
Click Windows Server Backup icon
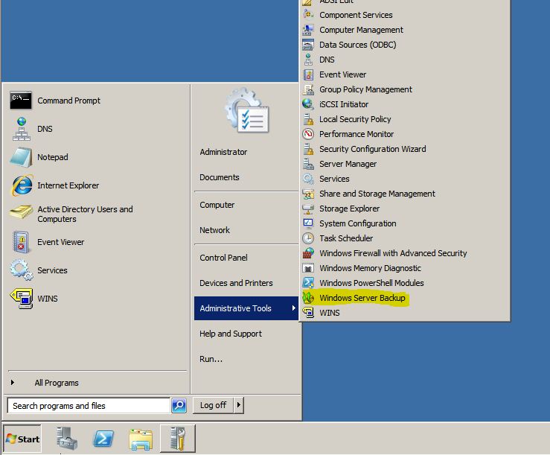(x=308, y=298)
